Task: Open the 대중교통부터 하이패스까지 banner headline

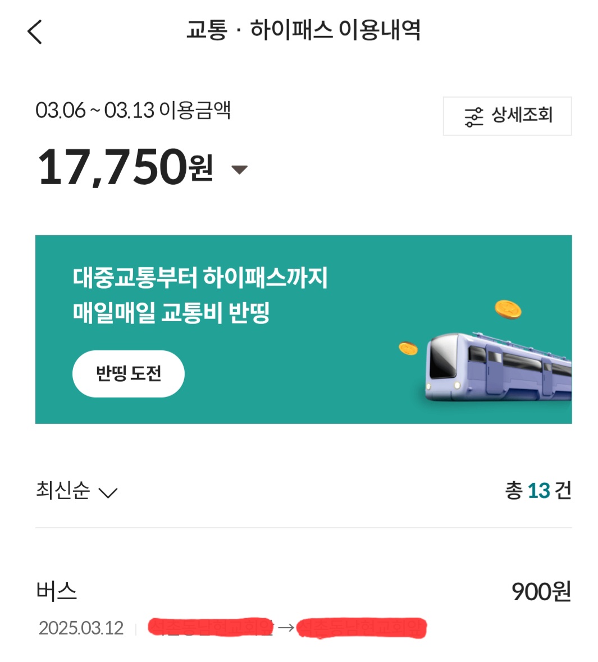Action: pos(200,278)
